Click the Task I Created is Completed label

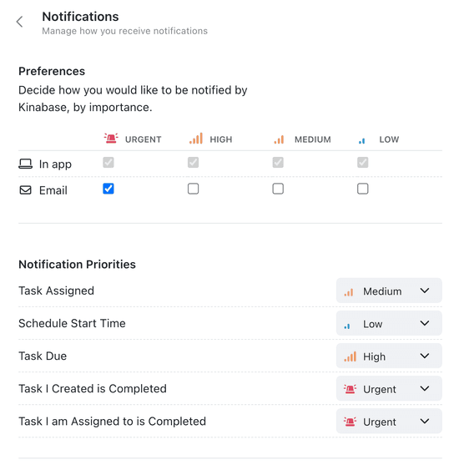point(93,389)
